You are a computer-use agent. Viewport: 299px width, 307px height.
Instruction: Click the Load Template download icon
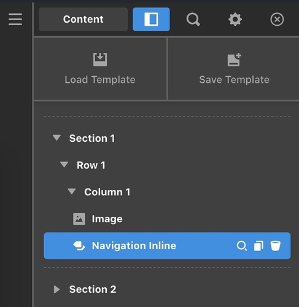[x=100, y=60]
